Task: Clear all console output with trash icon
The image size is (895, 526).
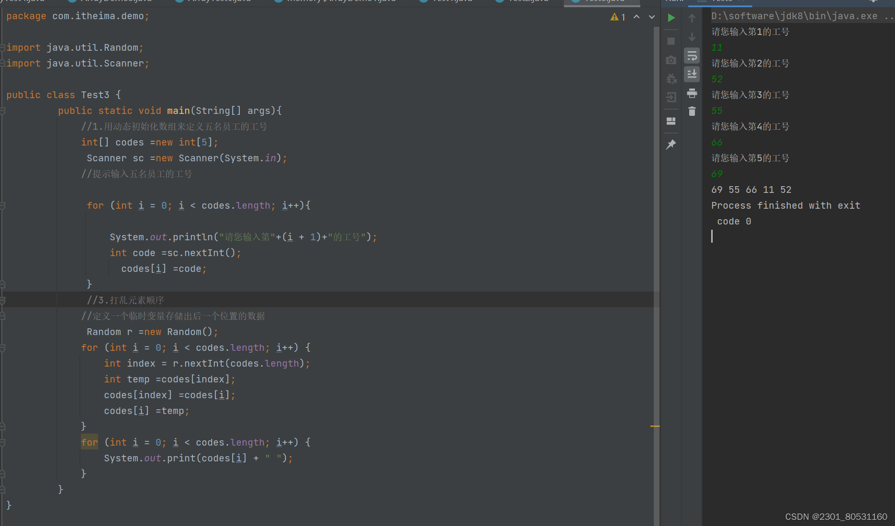Action: tap(692, 111)
